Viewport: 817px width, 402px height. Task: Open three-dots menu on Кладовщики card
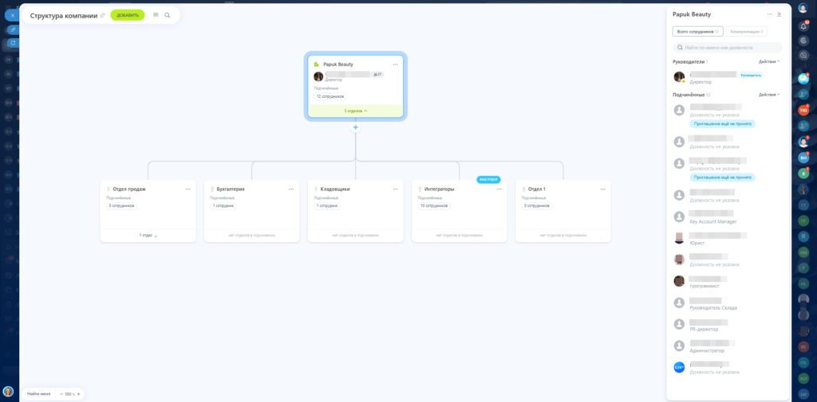(x=395, y=189)
